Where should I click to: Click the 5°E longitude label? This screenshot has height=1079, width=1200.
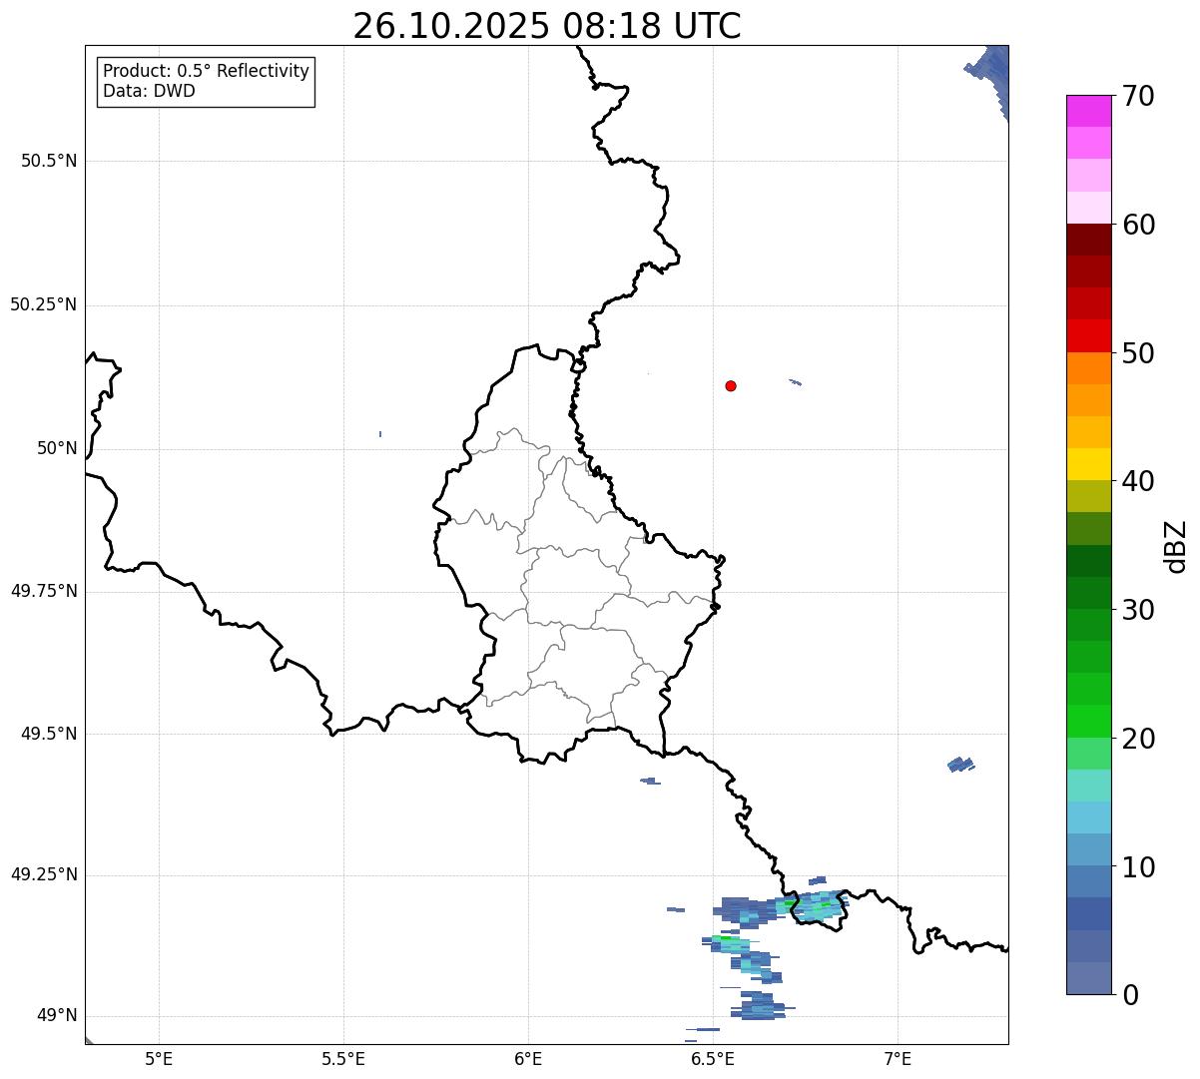click(x=159, y=1058)
